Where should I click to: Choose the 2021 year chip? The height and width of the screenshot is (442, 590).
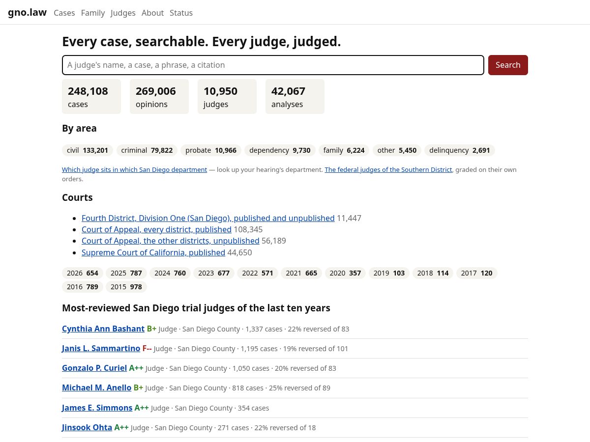301,273
